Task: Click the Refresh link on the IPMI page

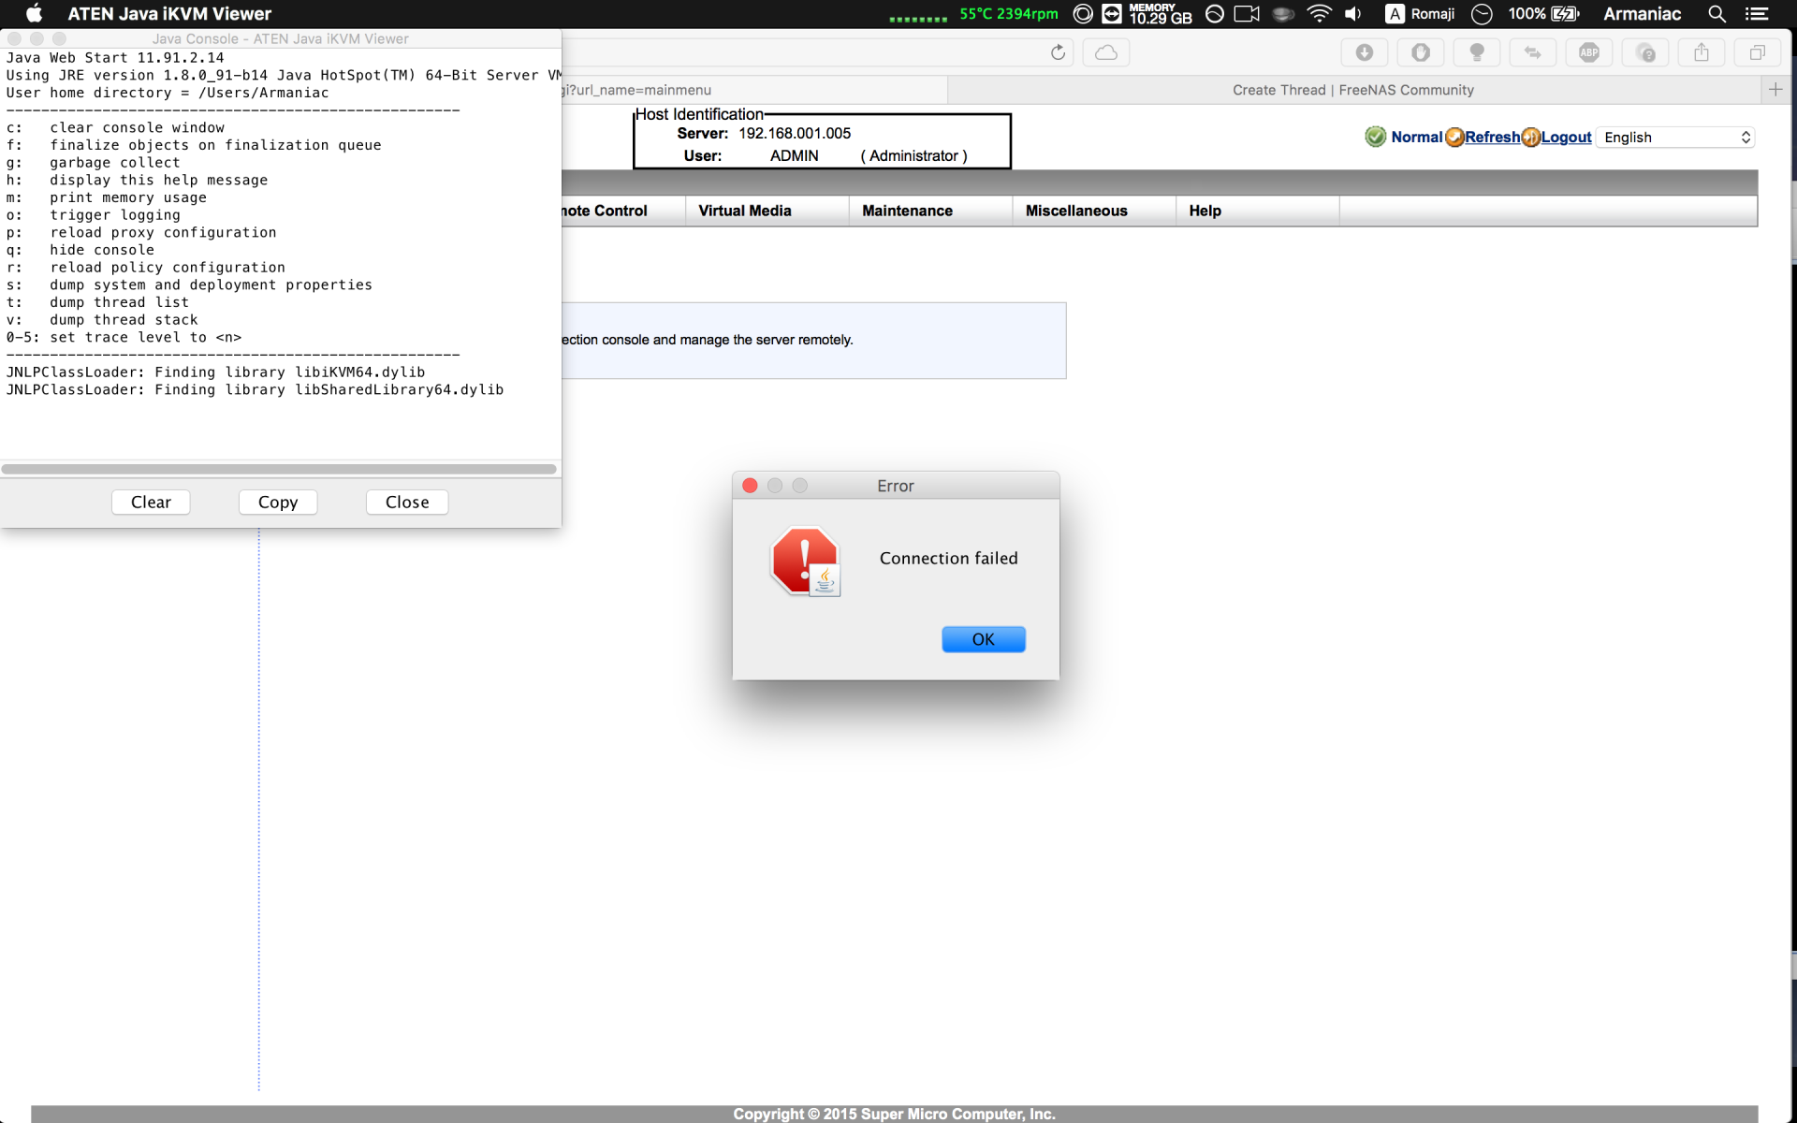Action: click(x=1492, y=138)
